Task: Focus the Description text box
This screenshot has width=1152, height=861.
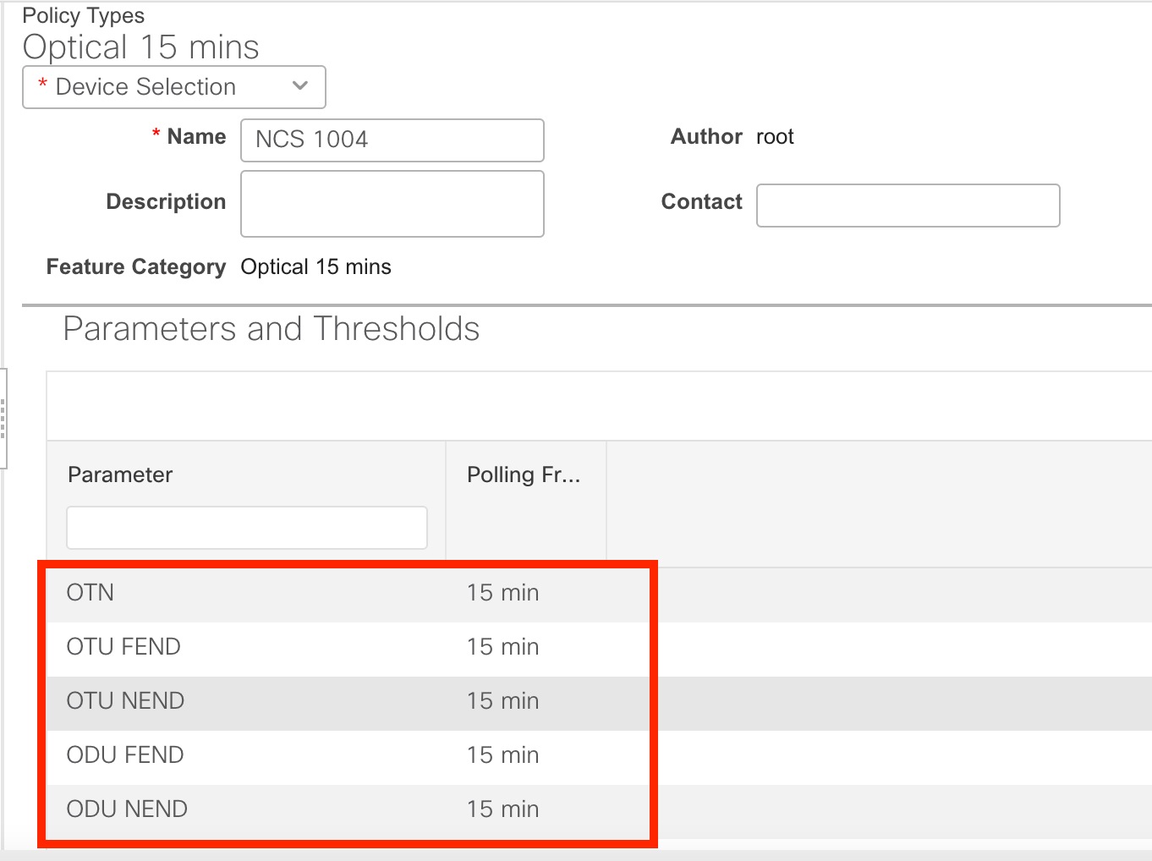Action: [x=392, y=204]
